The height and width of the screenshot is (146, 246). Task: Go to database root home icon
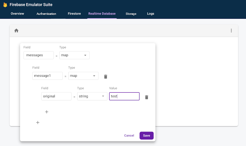tap(17, 30)
